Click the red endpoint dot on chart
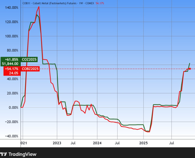Viewport: 195px width, 158px height. click(190, 69)
